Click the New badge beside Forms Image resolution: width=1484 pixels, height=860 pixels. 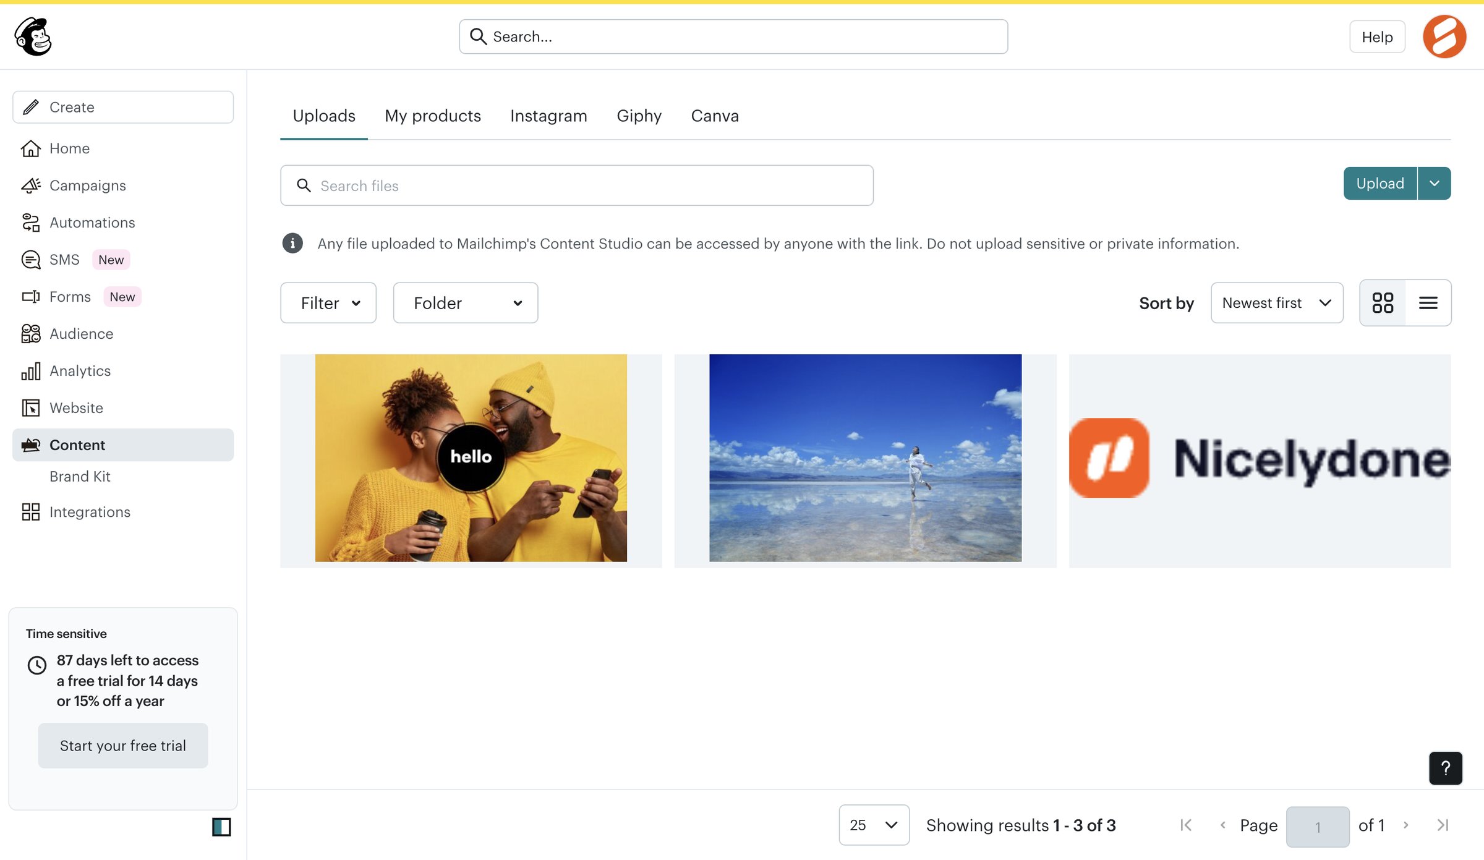coord(122,297)
